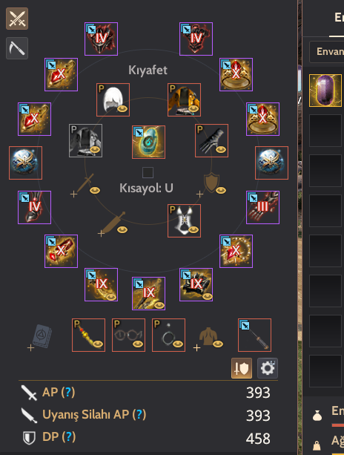Toggle eye icon on the glasses accessory slot
The image size is (344, 455).
(138, 344)
